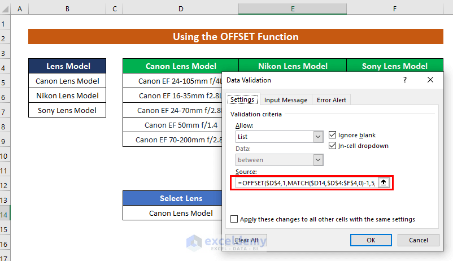Select column C header
Screen dimensions: 453x261
coord(115,9)
